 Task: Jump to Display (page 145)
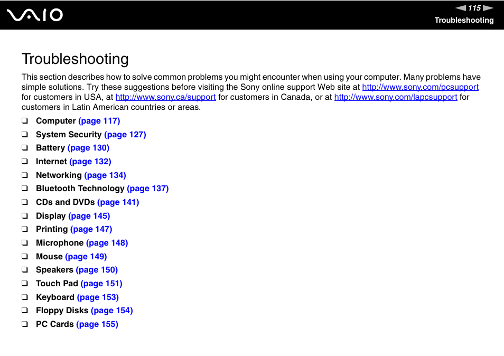pyautogui.click(x=89, y=216)
